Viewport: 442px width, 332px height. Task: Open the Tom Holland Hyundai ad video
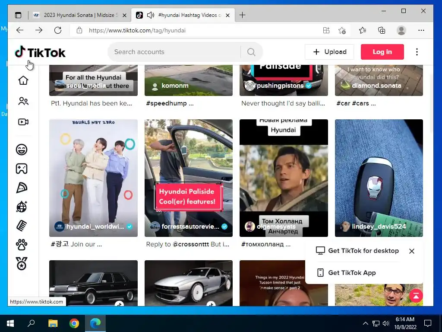point(284,178)
